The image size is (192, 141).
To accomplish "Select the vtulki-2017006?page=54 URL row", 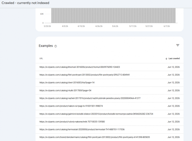I will [x=109, y=91].
